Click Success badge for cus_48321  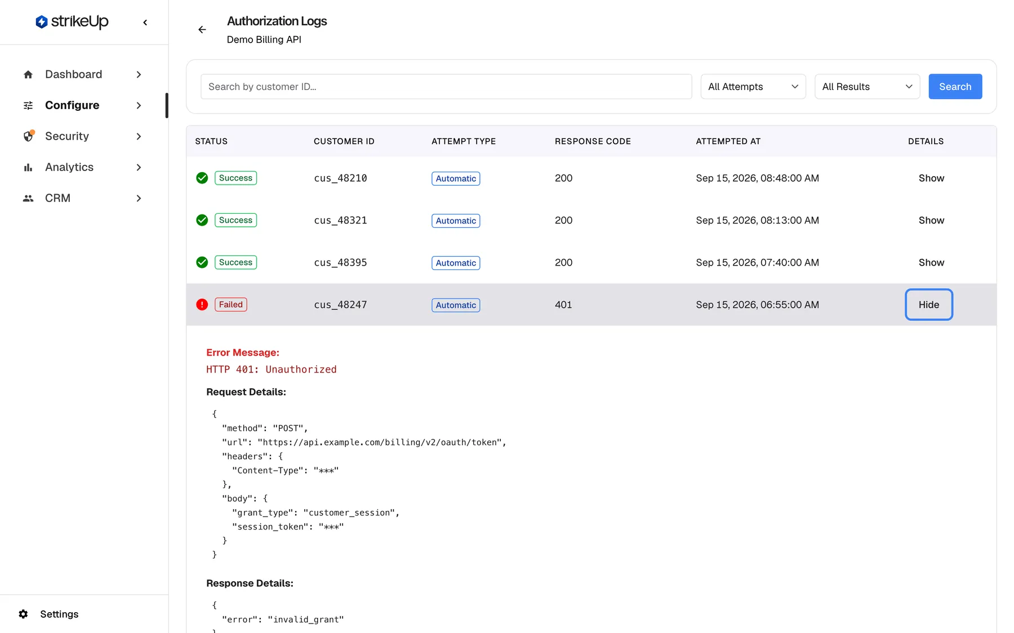pos(235,220)
